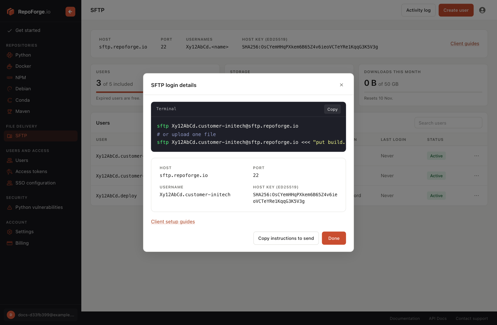
Task: Click the Settings gear icon
Action: click(10, 232)
